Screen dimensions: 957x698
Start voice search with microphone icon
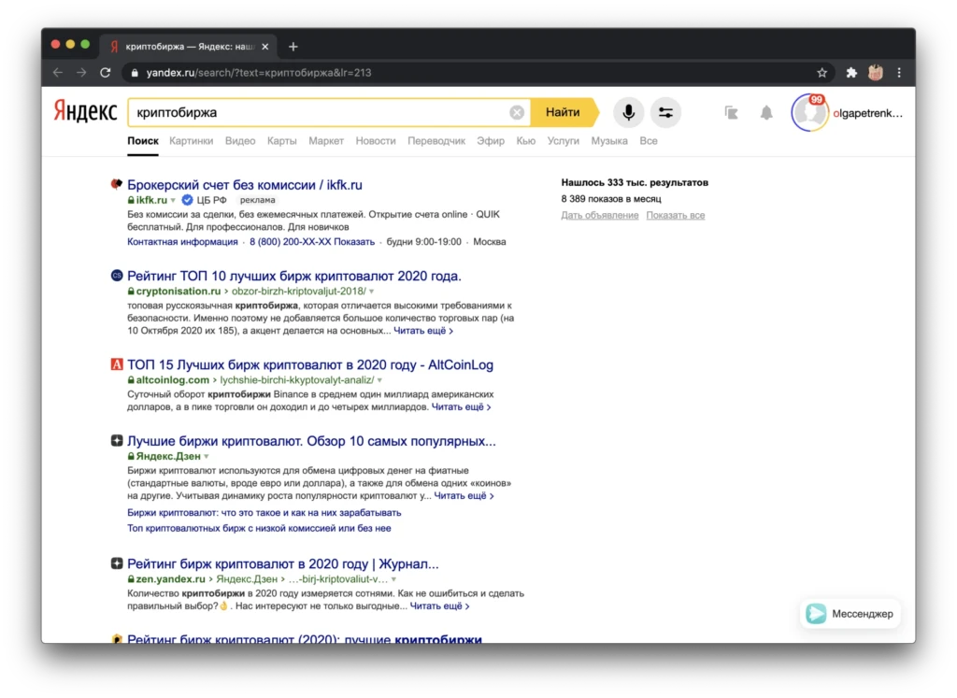click(628, 112)
